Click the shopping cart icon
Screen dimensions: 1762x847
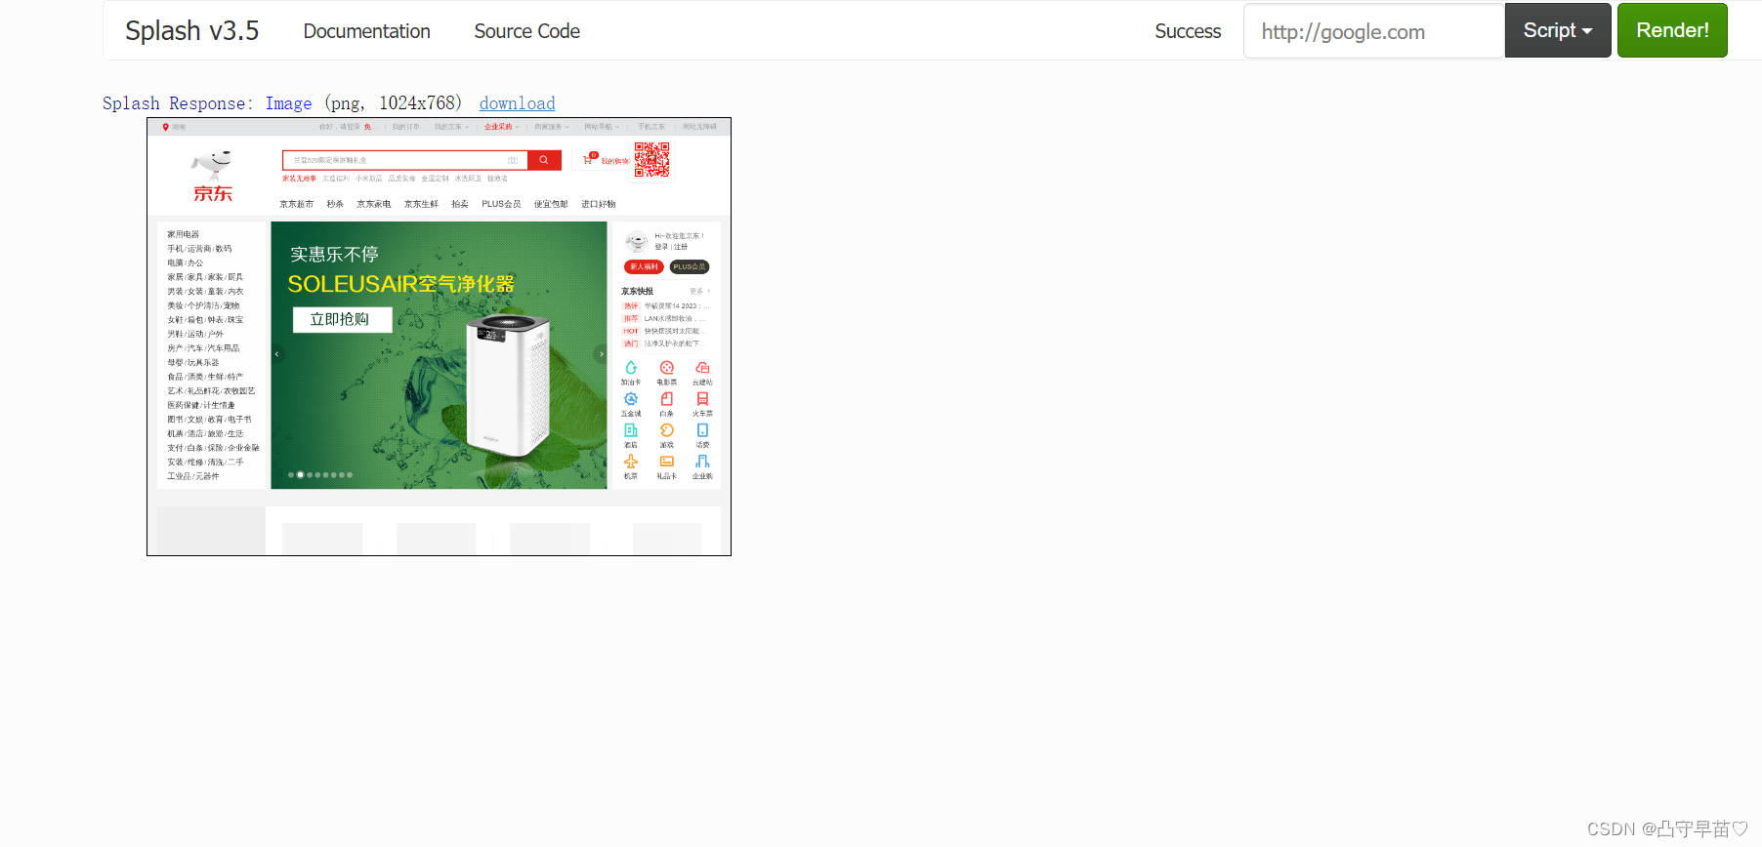pos(588,159)
